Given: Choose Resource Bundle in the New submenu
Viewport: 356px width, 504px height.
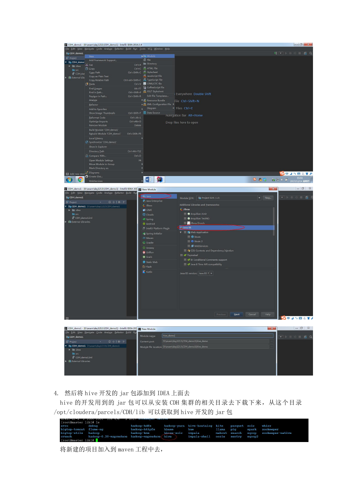Looking at the screenshot, I should pyautogui.click(x=159, y=100).
